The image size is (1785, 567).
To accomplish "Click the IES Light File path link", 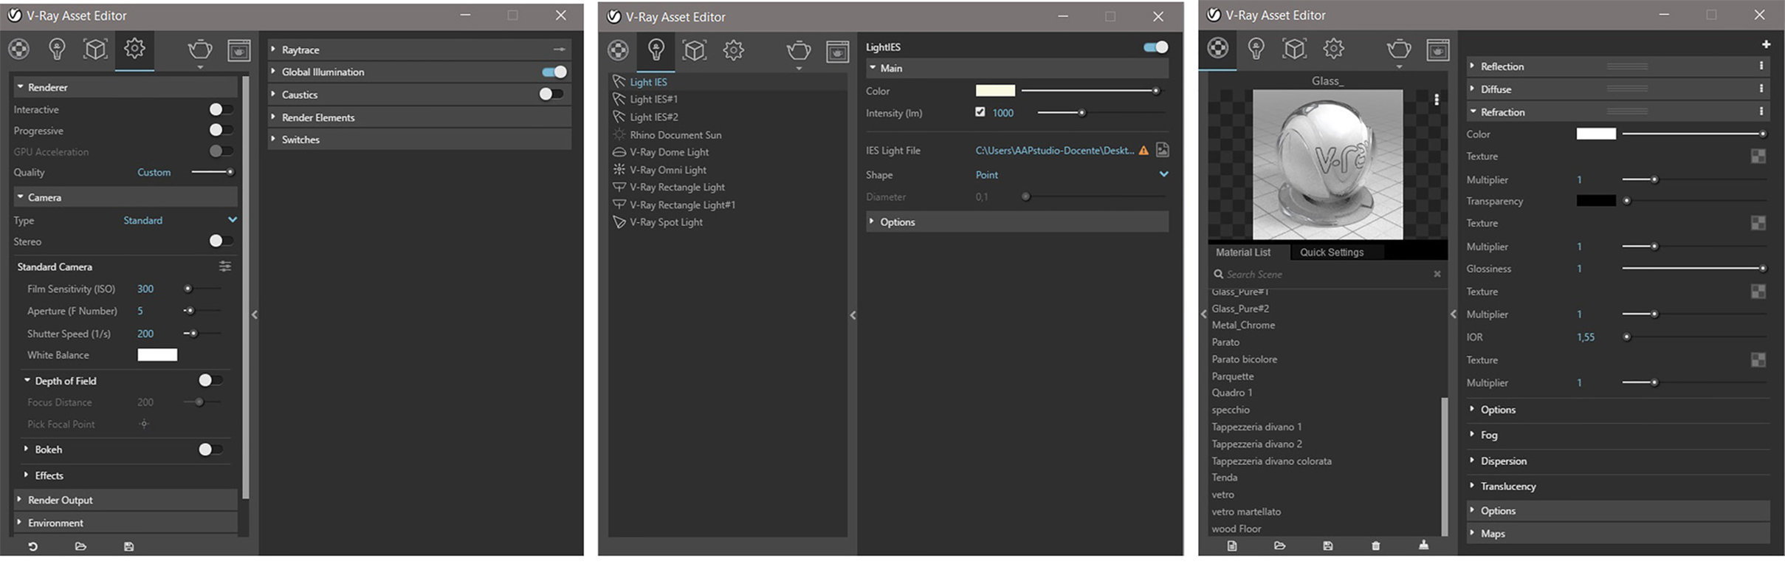I will (x=1055, y=151).
